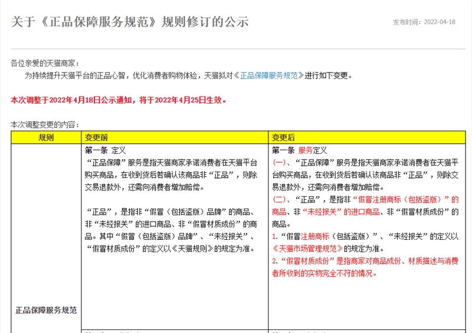Click the page title about 规则修订的公示
The height and width of the screenshot is (333, 472).
pyautogui.click(x=130, y=22)
